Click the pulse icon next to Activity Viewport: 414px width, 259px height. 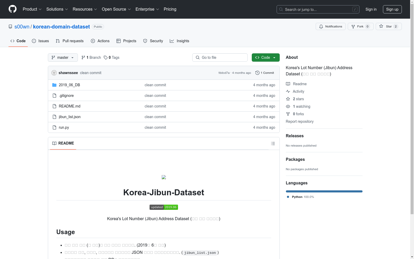click(x=288, y=91)
